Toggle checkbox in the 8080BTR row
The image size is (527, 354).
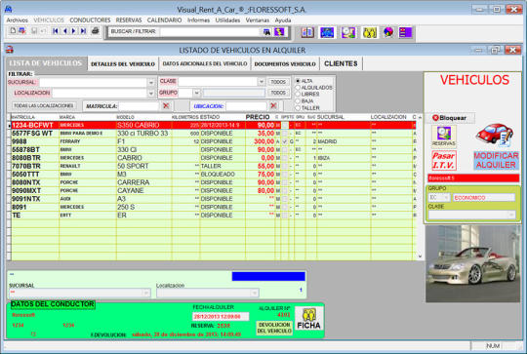coord(285,158)
